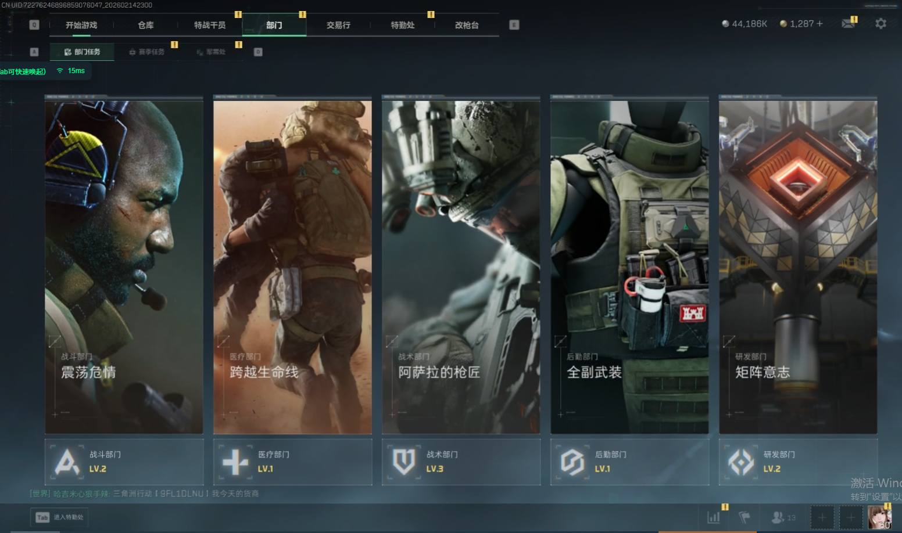
Task: Click the Tab 进入特勤处 button
Action: click(x=59, y=517)
